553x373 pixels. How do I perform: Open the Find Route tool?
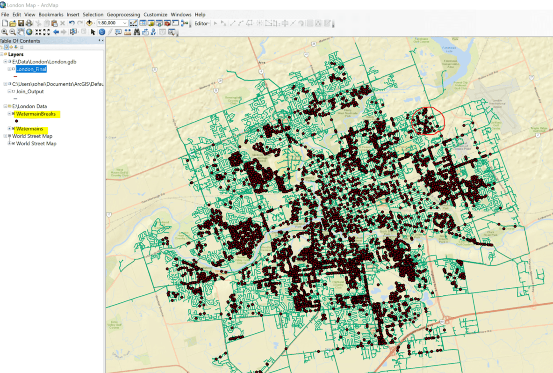[145, 32]
